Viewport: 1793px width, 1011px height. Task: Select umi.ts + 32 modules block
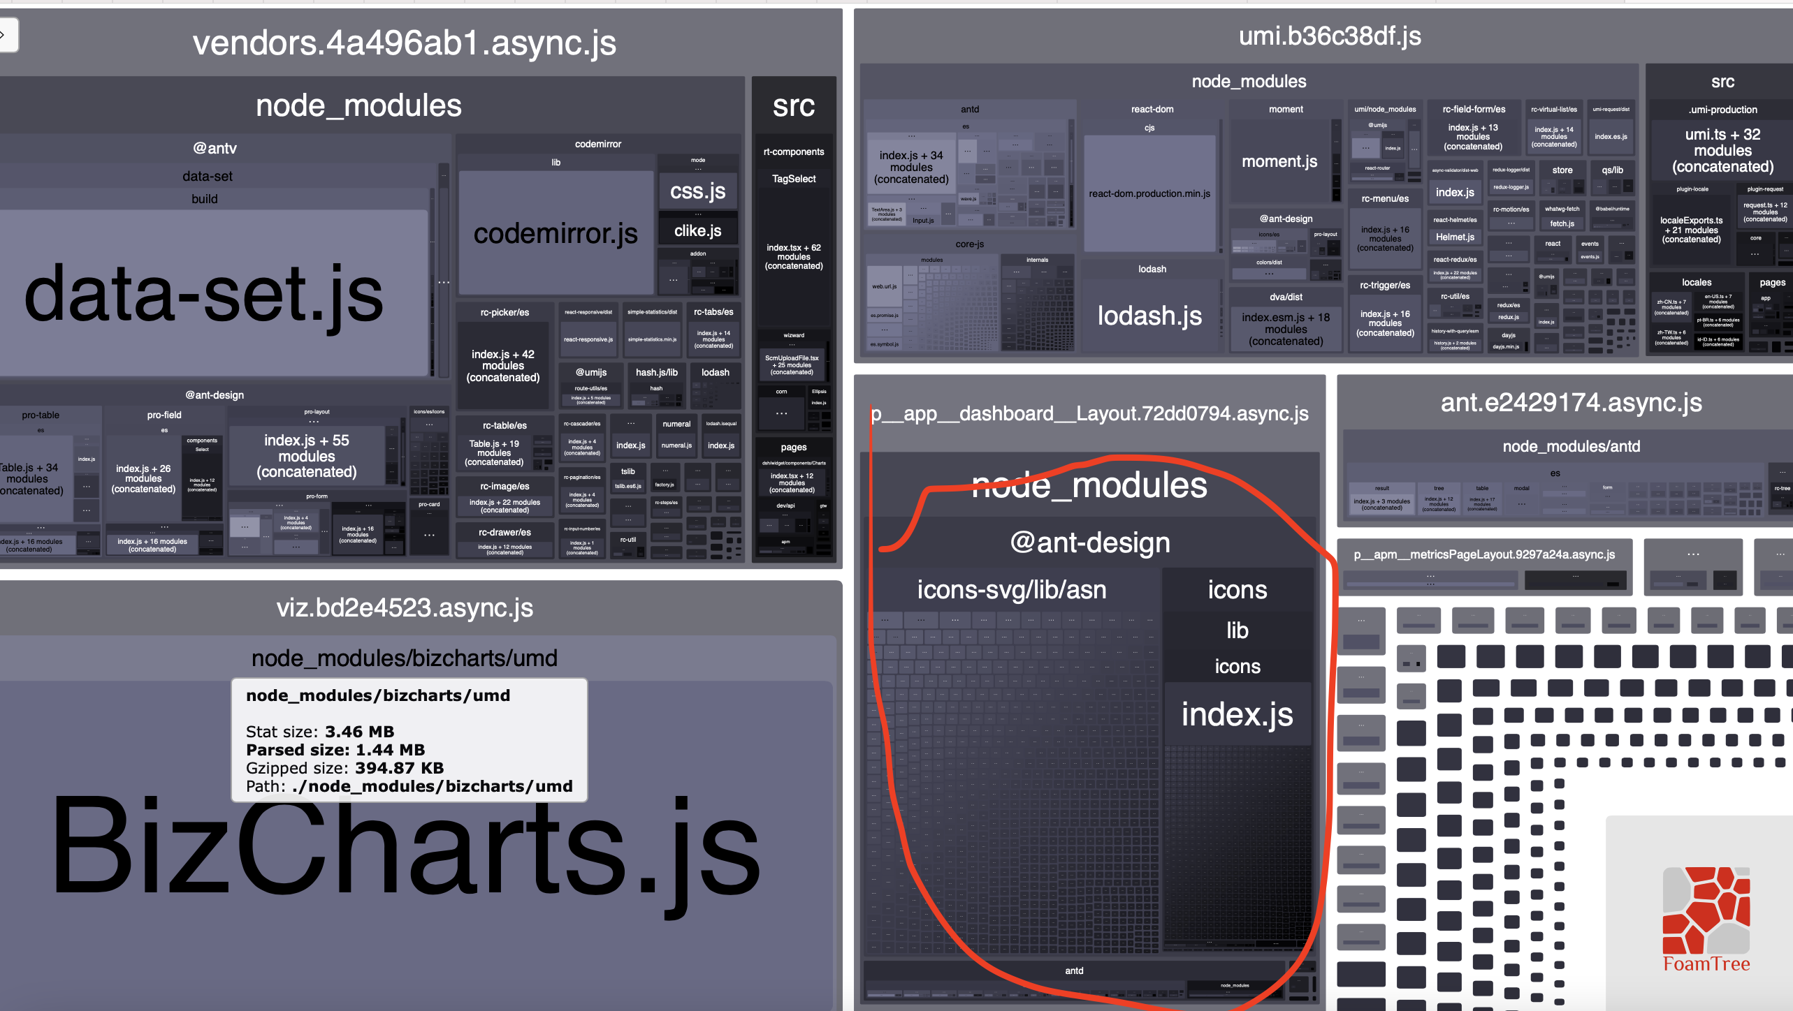click(1722, 150)
